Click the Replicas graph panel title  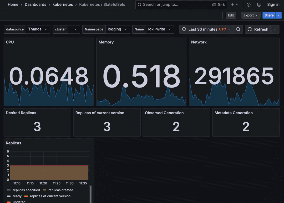click(x=13, y=143)
